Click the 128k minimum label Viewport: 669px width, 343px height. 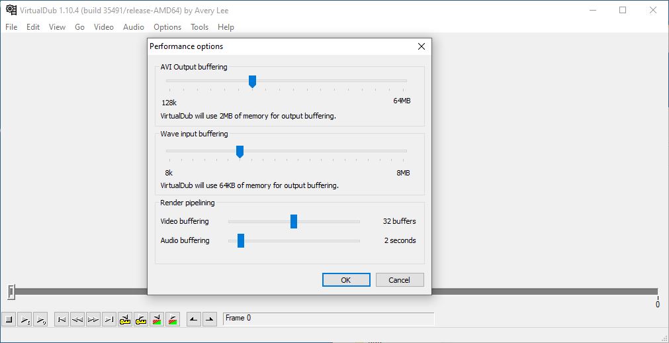(x=169, y=103)
